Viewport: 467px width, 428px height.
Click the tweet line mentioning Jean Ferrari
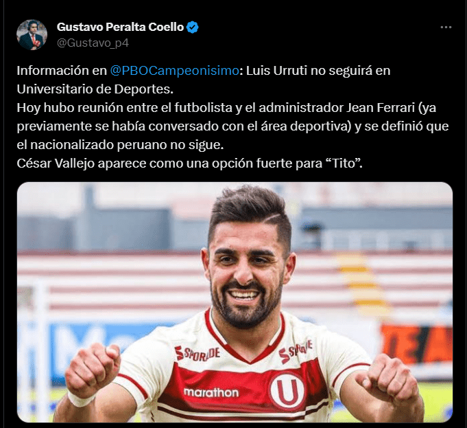click(x=226, y=108)
